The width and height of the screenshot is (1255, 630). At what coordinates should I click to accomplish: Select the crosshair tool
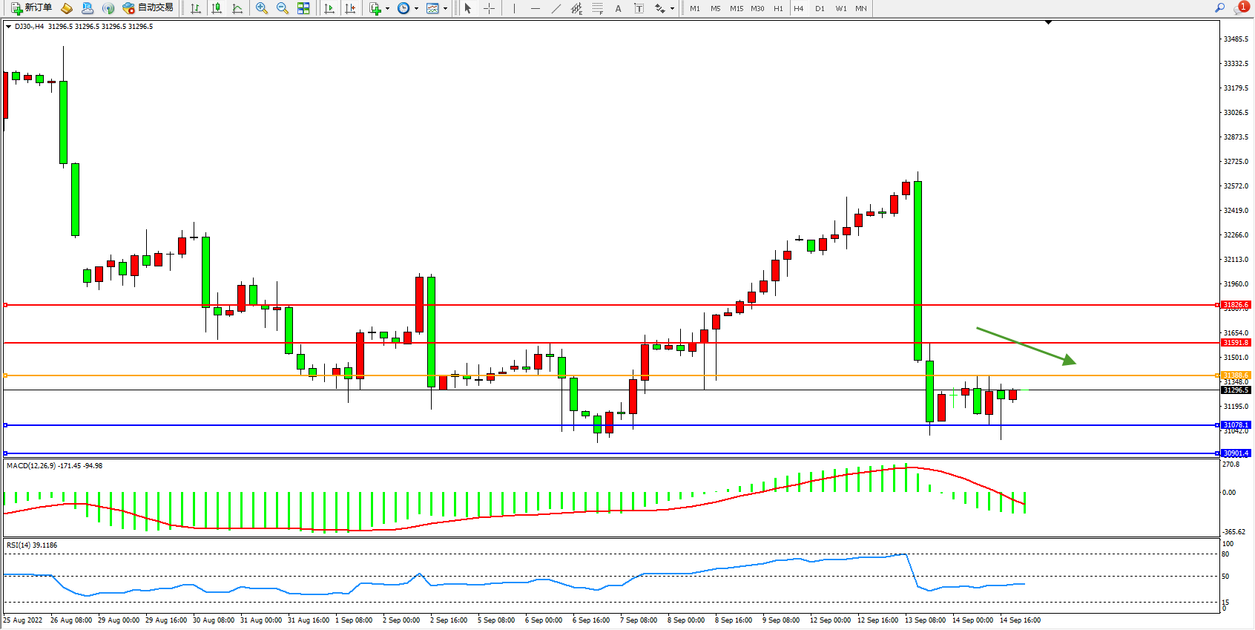489,8
